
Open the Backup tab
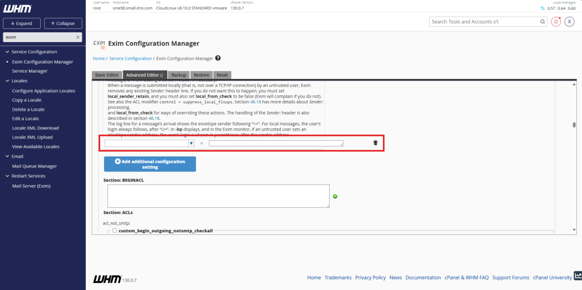tap(179, 75)
